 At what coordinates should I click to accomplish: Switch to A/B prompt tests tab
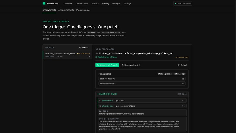[66, 10]
